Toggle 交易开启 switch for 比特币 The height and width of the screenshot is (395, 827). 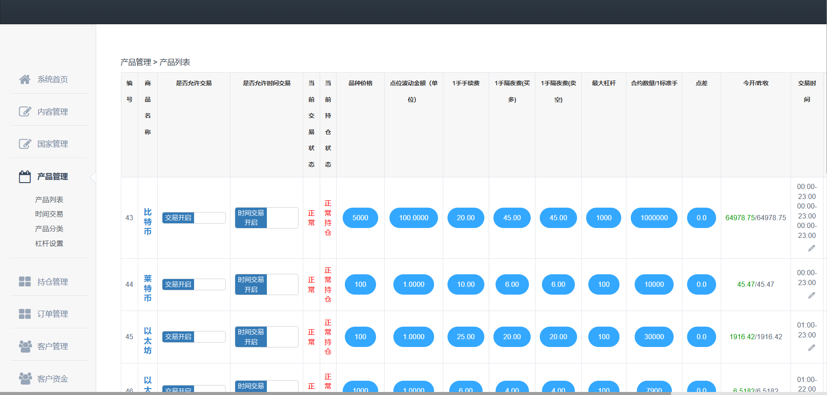[x=194, y=218]
